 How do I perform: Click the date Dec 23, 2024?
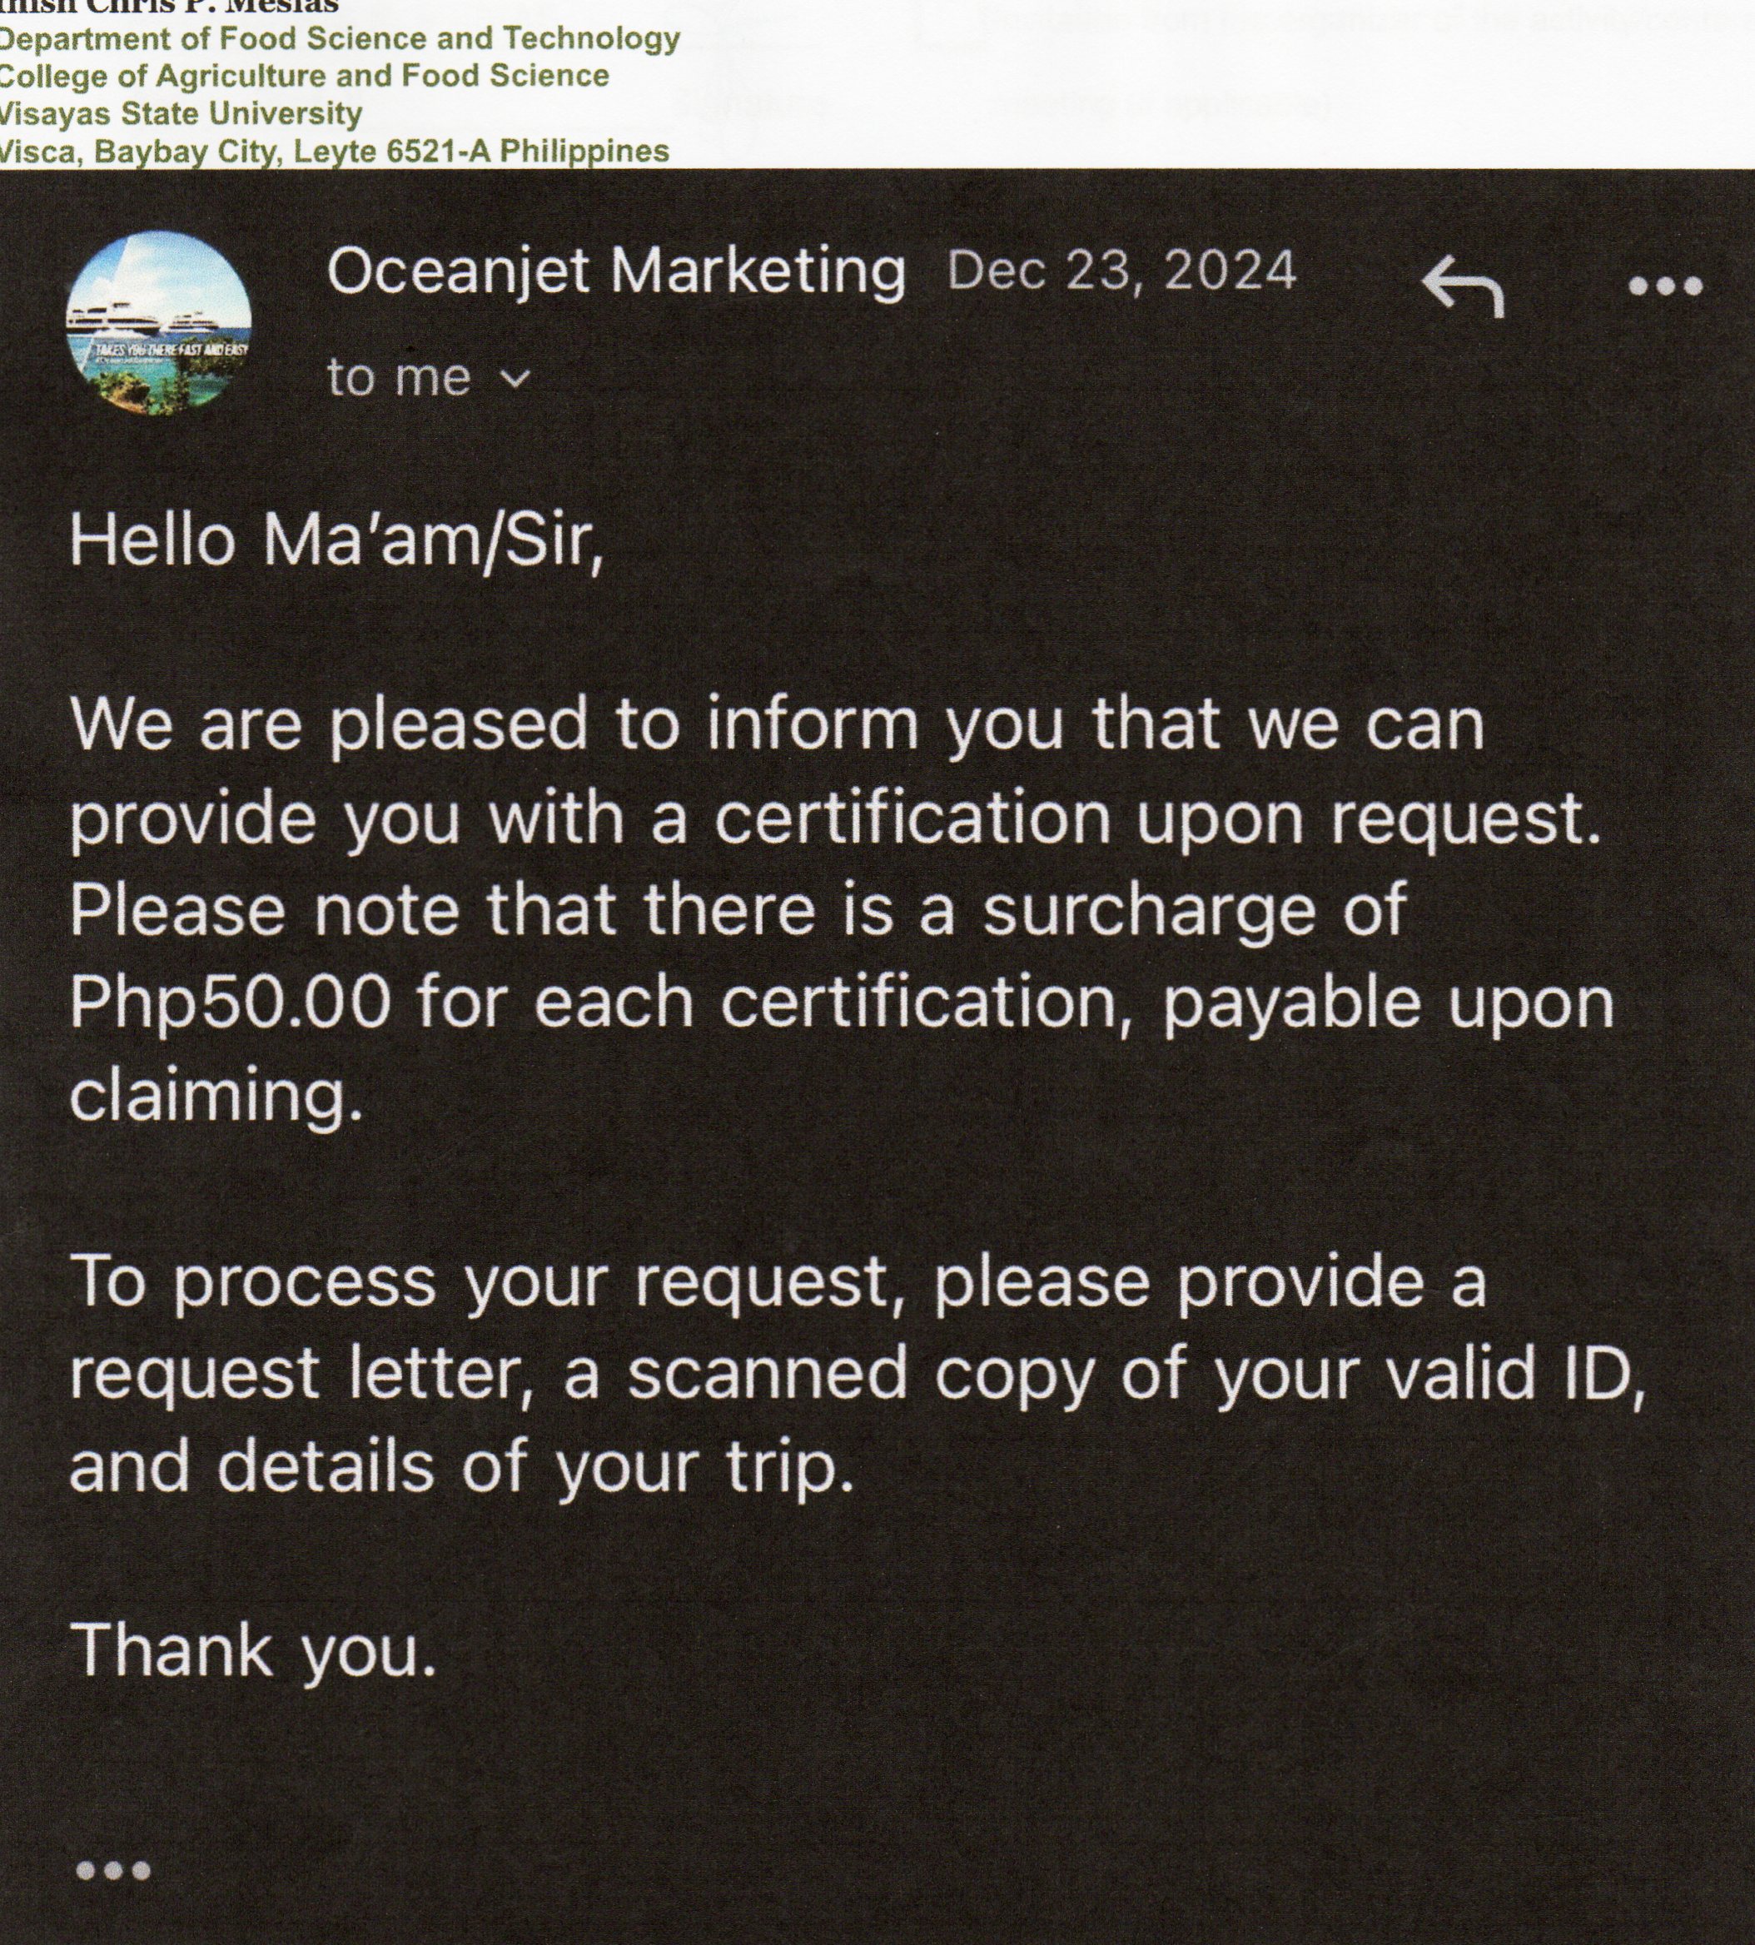coord(1121,271)
